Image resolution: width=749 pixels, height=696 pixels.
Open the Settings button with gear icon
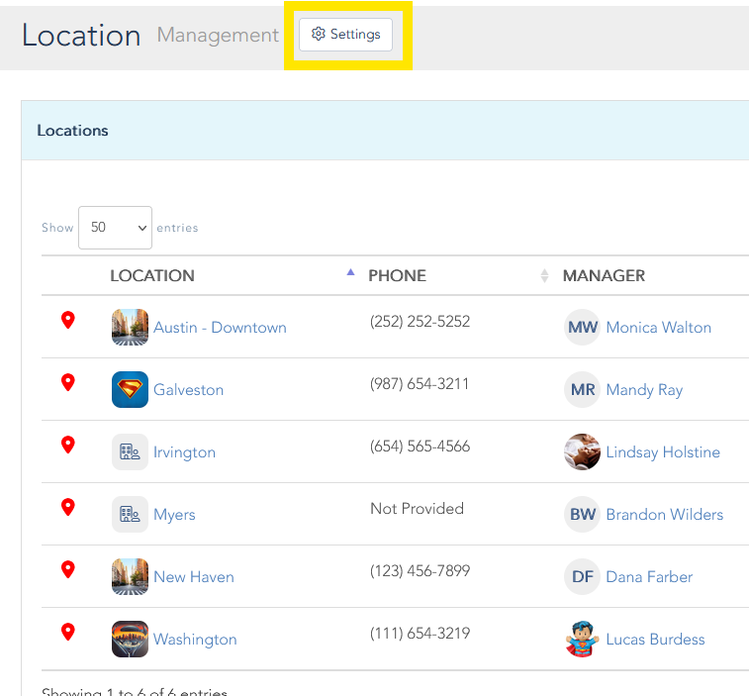click(x=345, y=35)
